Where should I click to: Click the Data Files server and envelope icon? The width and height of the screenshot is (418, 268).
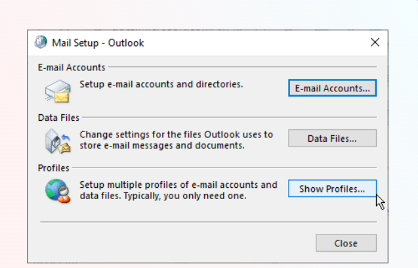(x=58, y=141)
